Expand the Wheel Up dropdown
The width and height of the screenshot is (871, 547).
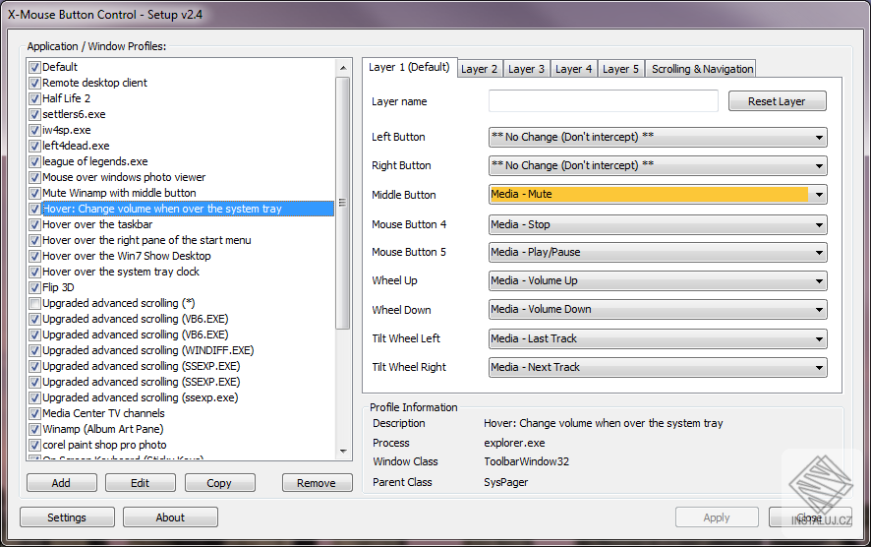658,280
